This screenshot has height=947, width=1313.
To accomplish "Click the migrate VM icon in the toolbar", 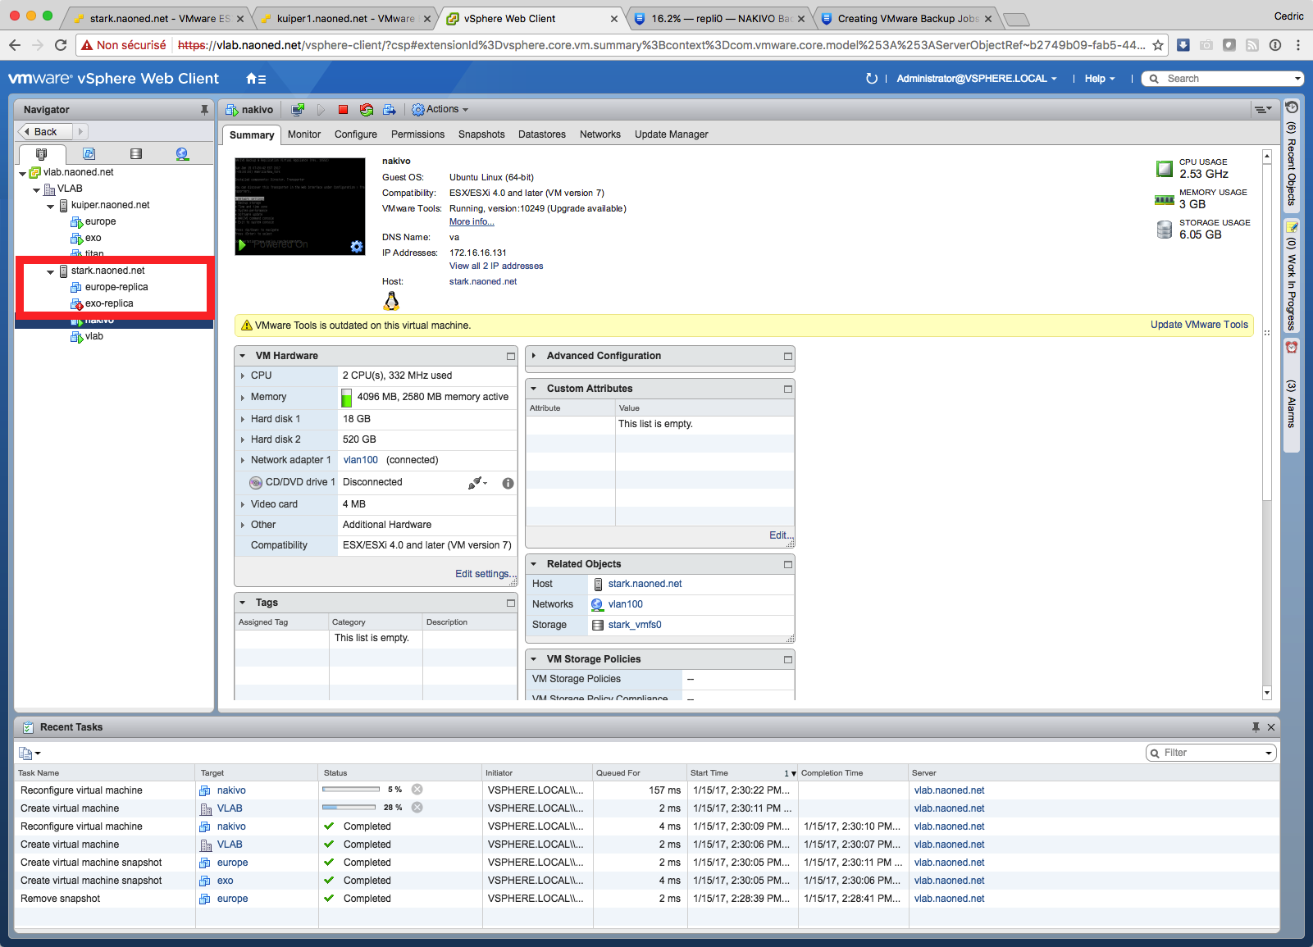I will 390,110.
